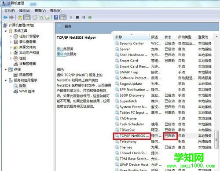Select the Telephony service
220x171 pixels.
[x=163, y=142]
